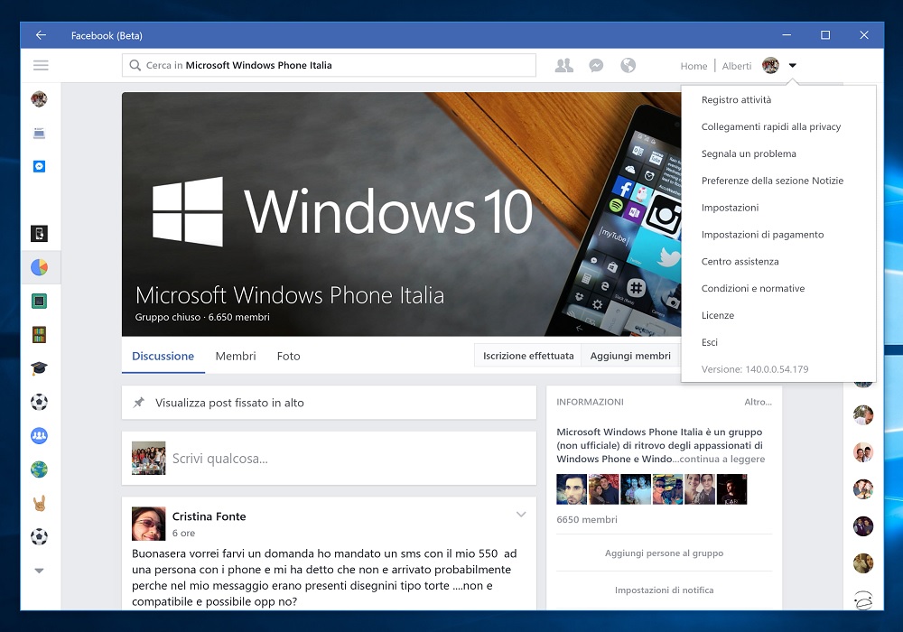This screenshot has height=632, width=903.
Task: Open Cristina Fonte's profile name
Action: pos(209,516)
